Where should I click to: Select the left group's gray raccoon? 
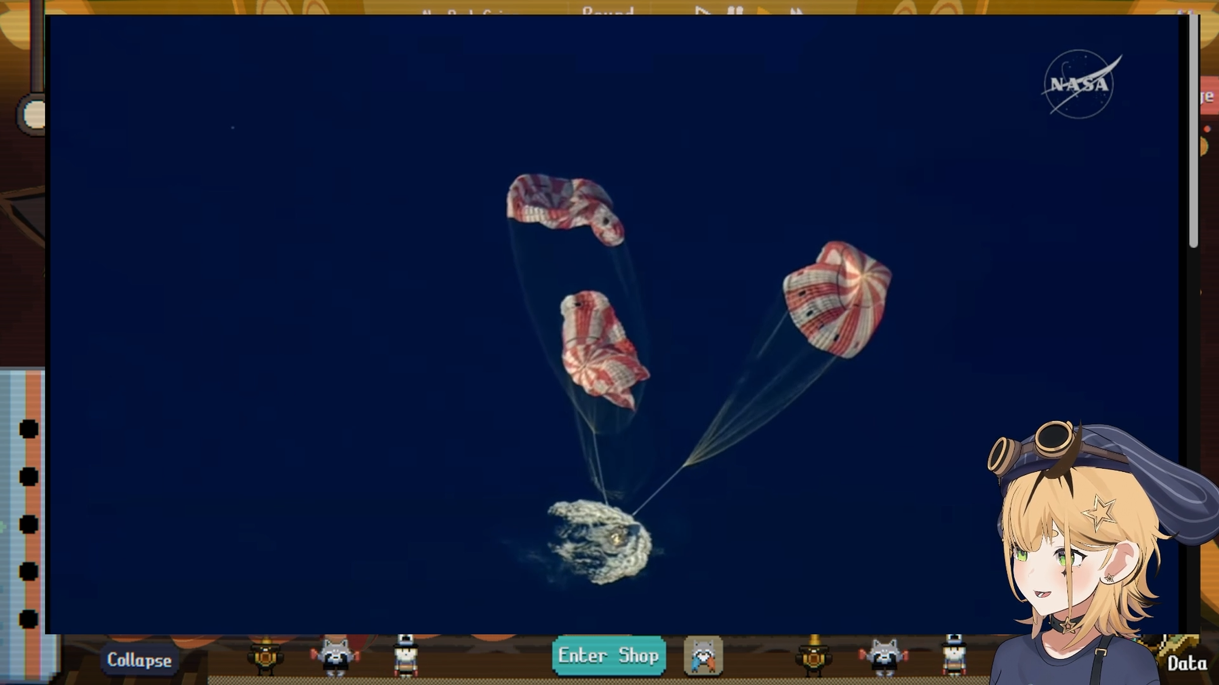tap(334, 657)
